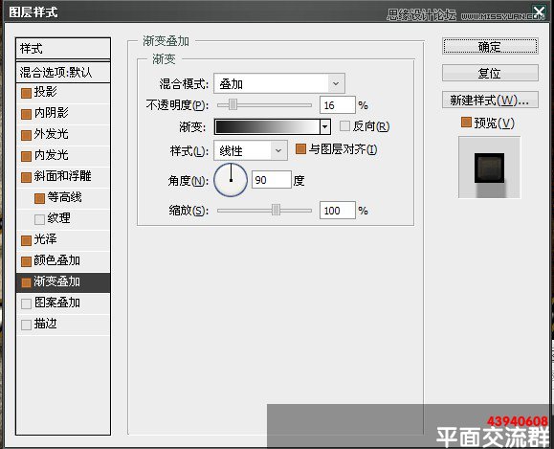554x449 pixels.
Task: Click the opacity value field showing 16
Action: pos(338,105)
